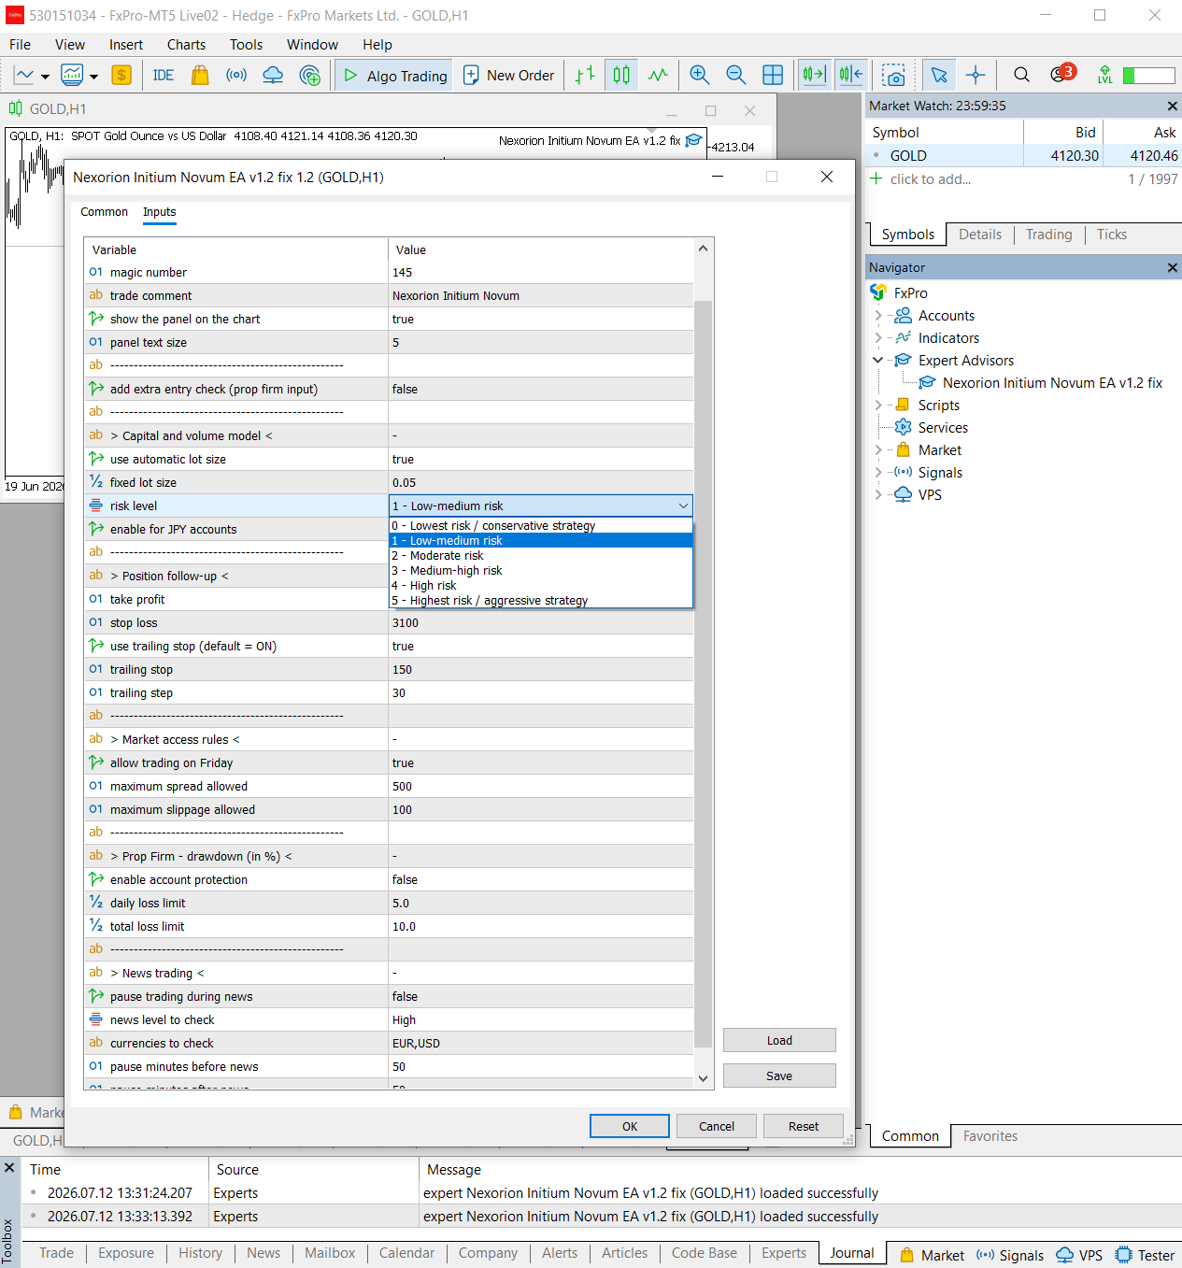Switch to Toolbox Experts tab

pos(783,1253)
